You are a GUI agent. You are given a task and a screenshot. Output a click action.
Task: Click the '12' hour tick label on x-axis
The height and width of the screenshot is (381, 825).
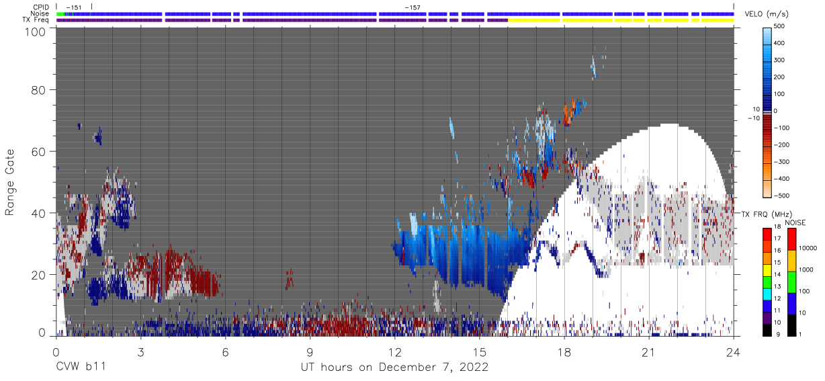(x=394, y=351)
